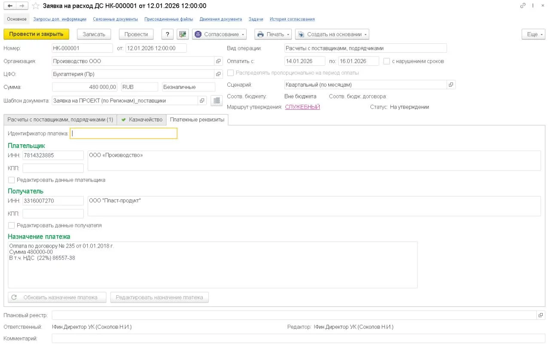Screen dimensions: 550x345
Task: Click the Провести button
Action: [136, 34]
